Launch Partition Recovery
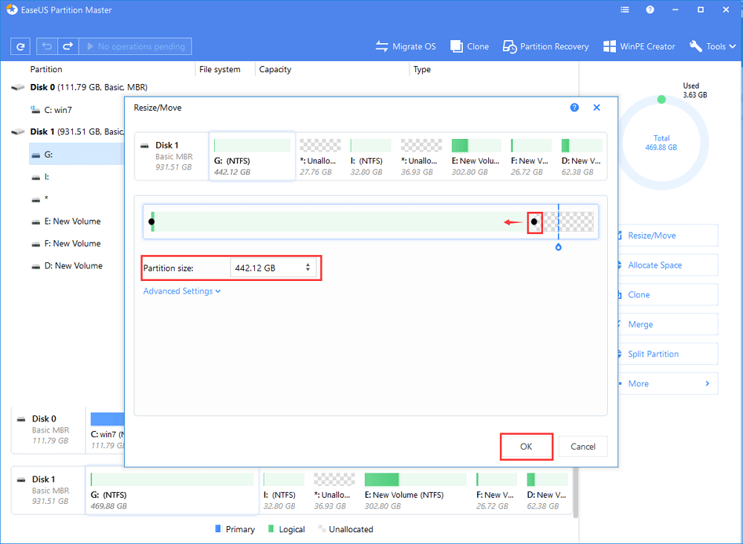 [x=546, y=46]
